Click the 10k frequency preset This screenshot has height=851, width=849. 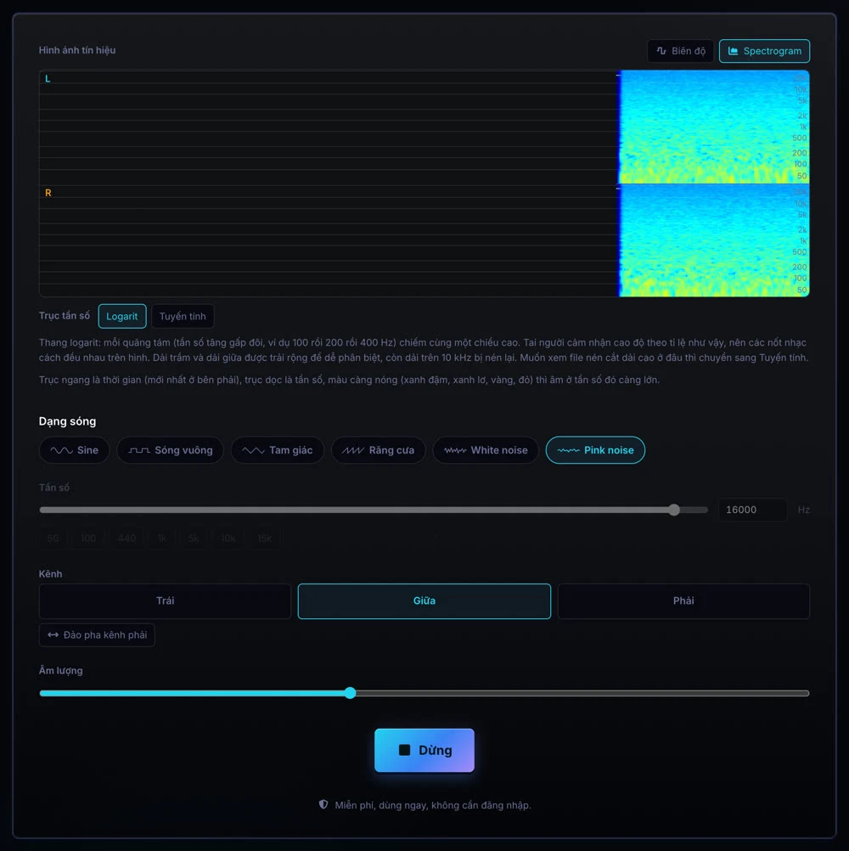(x=228, y=538)
